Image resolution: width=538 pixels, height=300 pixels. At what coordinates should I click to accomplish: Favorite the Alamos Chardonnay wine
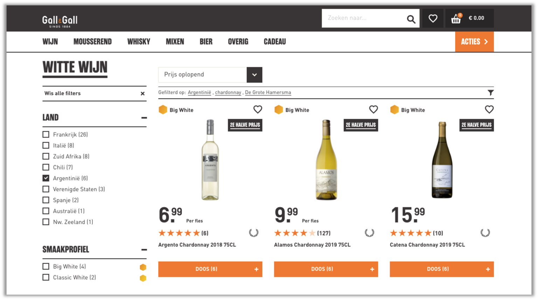373,110
